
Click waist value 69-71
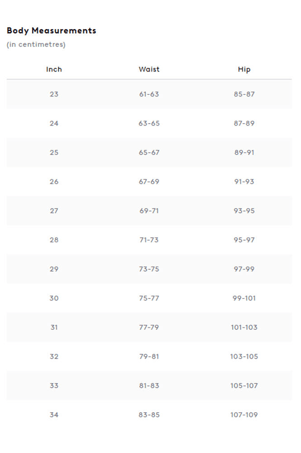click(x=149, y=211)
